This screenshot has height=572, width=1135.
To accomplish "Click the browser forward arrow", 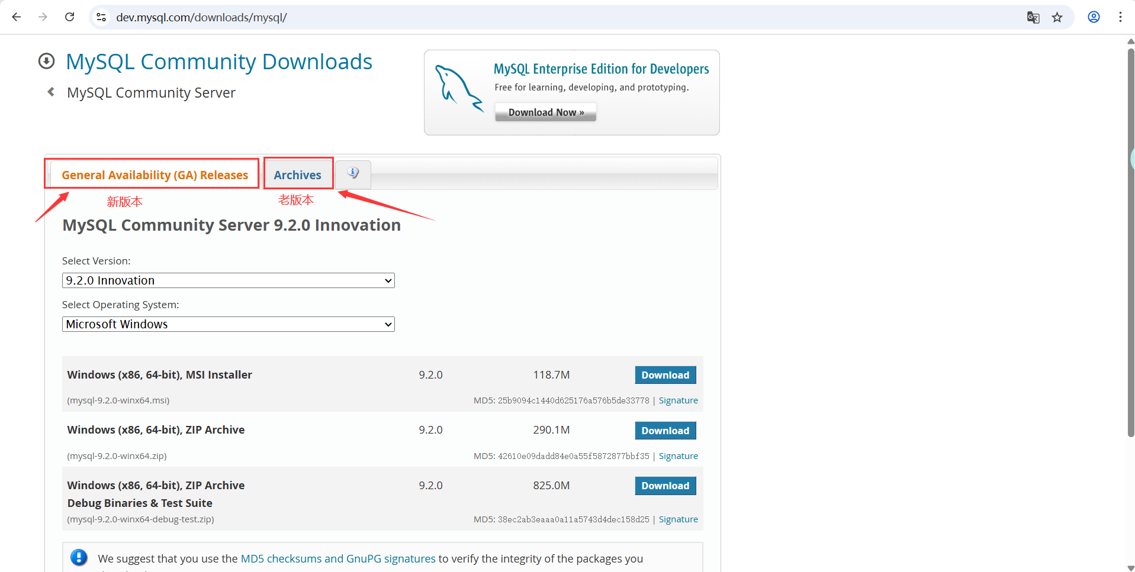I will pyautogui.click(x=43, y=17).
